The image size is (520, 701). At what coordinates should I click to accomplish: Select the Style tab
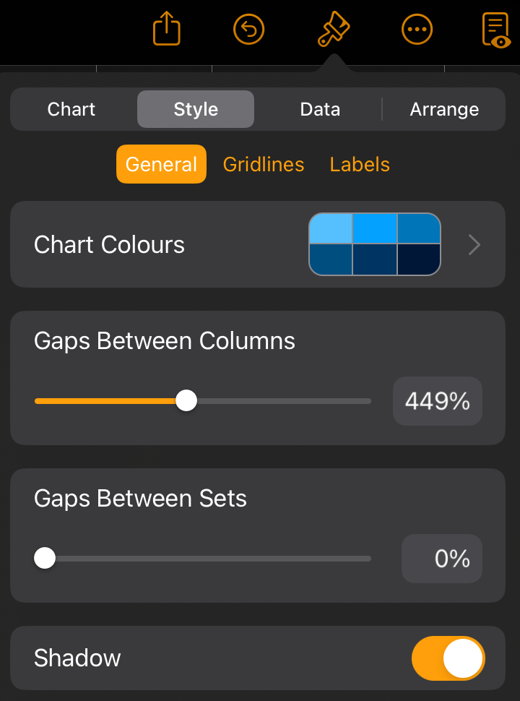pos(196,109)
